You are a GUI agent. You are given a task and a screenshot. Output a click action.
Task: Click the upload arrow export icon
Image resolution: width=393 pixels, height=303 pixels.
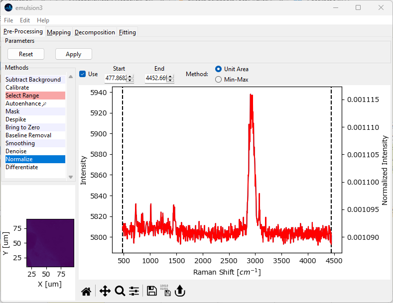(180, 291)
